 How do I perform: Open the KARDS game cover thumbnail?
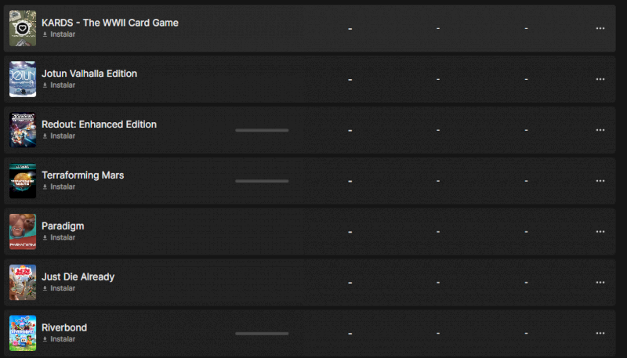pos(23,28)
